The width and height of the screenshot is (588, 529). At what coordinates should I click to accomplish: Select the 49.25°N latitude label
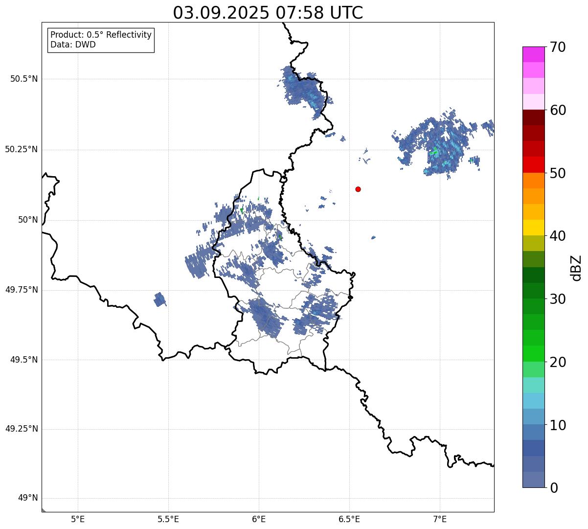[x=22, y=429]
